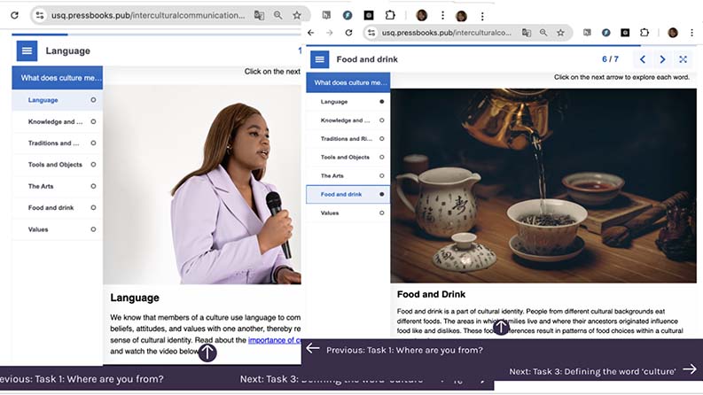The image size is (703, 395).
Task: Bookmark the page with the left star icon
Action: click(297, 15)
